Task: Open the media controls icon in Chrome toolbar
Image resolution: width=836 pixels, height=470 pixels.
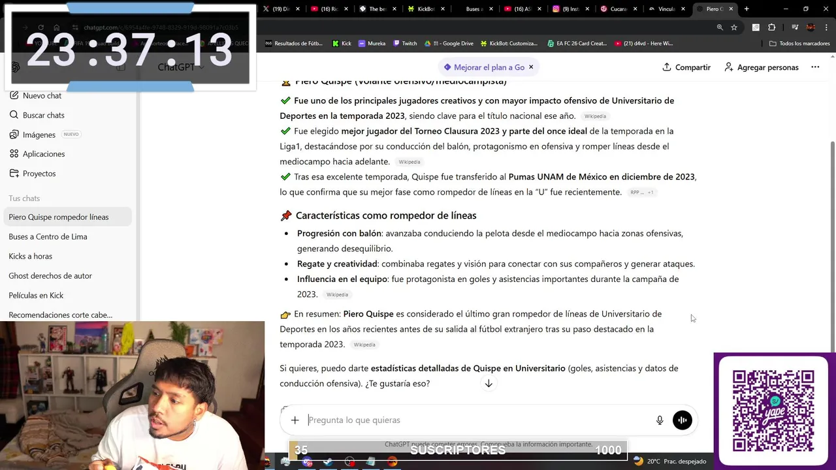Action: point(795,27)
